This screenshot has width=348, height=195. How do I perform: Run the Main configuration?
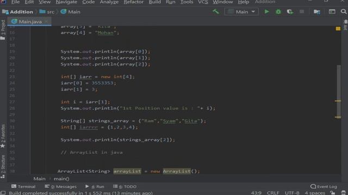click(x=266, y=11)
